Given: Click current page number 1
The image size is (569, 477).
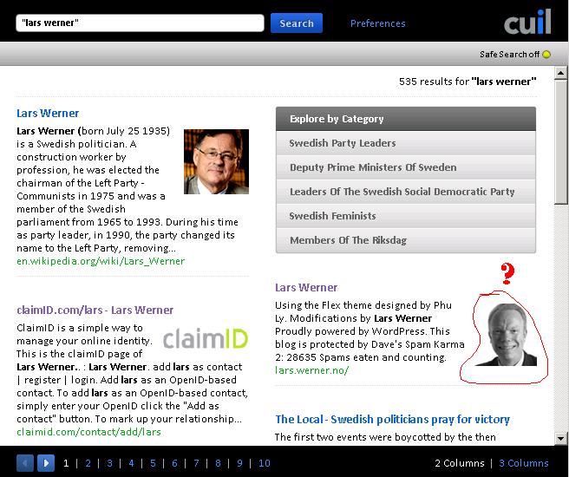Looking at the screenshot, I should coord(66,463).
